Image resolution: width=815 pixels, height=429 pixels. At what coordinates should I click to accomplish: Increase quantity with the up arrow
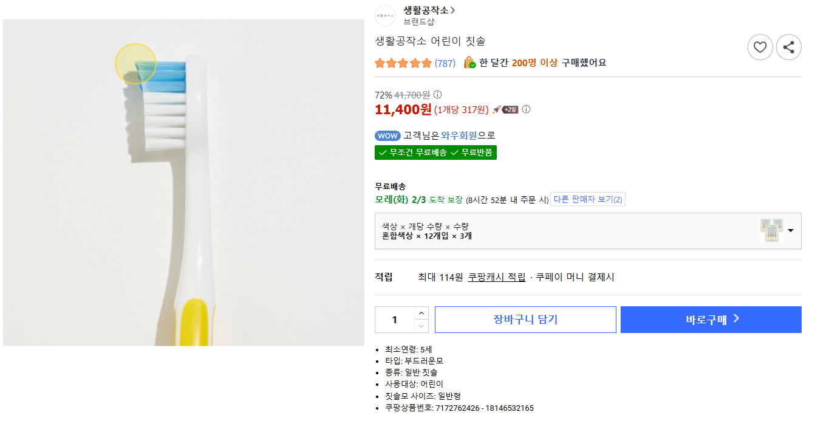[x=421, y=313]
